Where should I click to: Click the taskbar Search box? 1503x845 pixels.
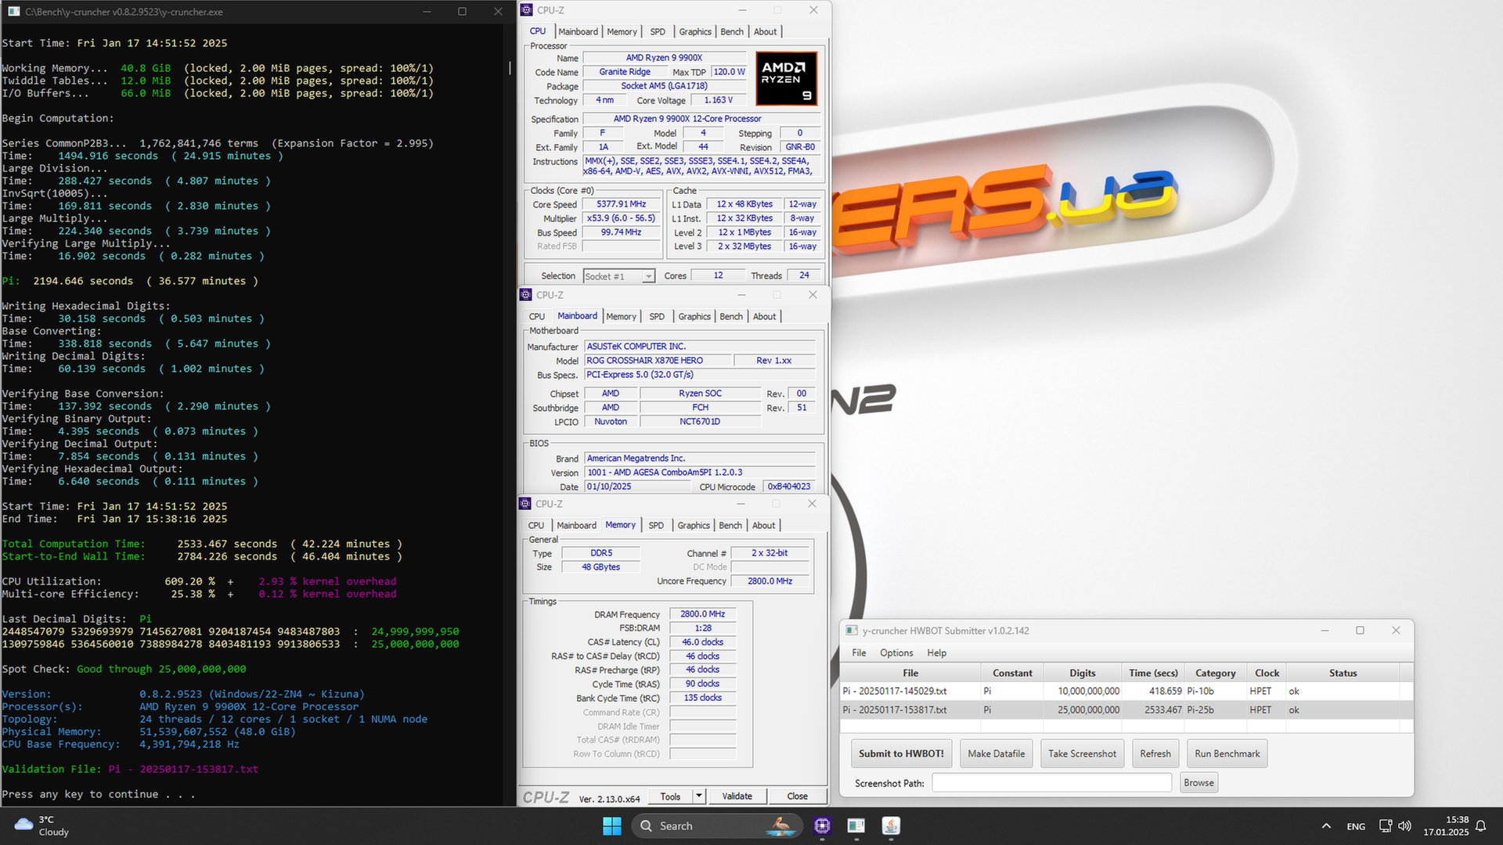pos(717,825)
